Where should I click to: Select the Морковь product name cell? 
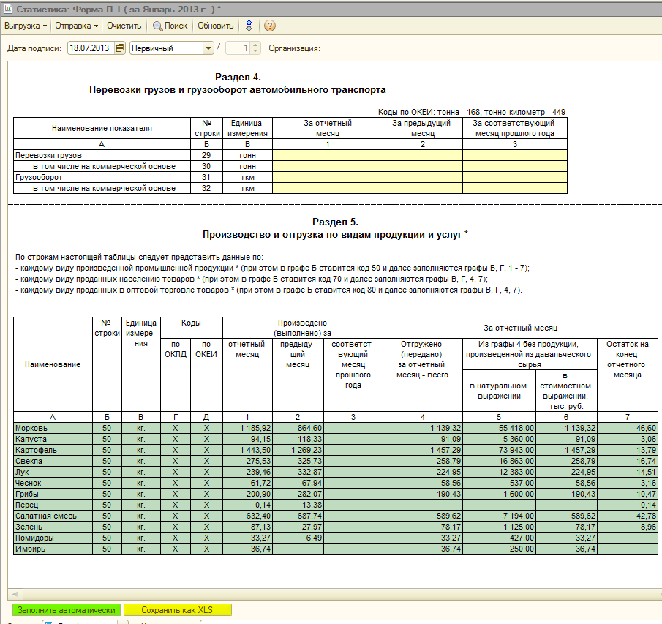tap(53, 428)
